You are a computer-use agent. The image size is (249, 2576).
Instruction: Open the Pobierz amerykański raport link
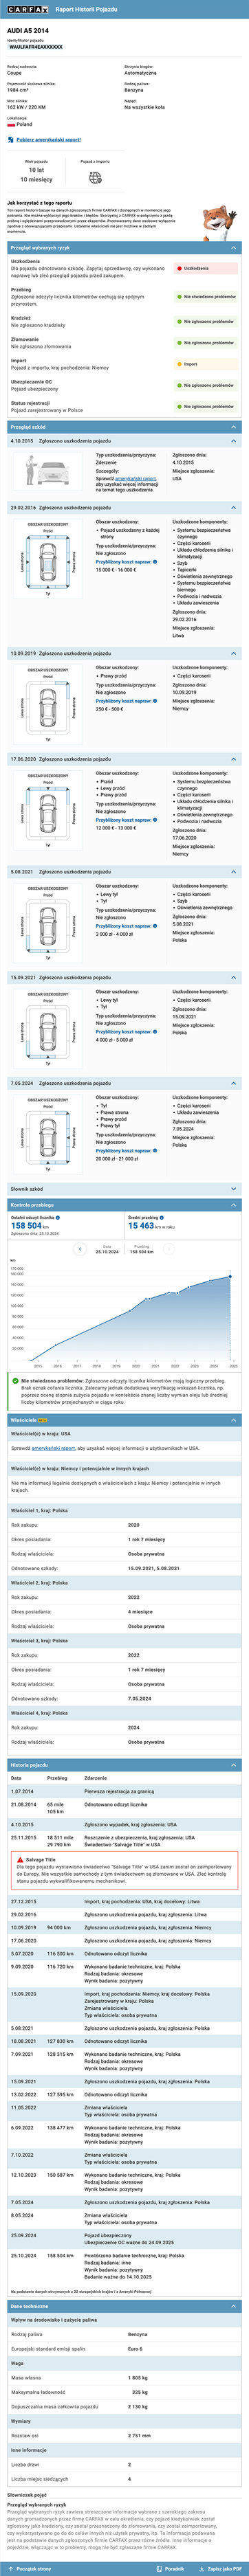(48, 140)
